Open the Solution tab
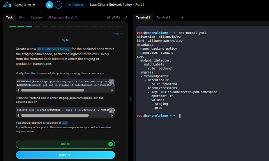This screenshot has width=269, height=161. (36, 17)
